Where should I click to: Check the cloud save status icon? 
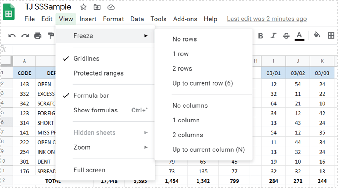tap(111, 7)
